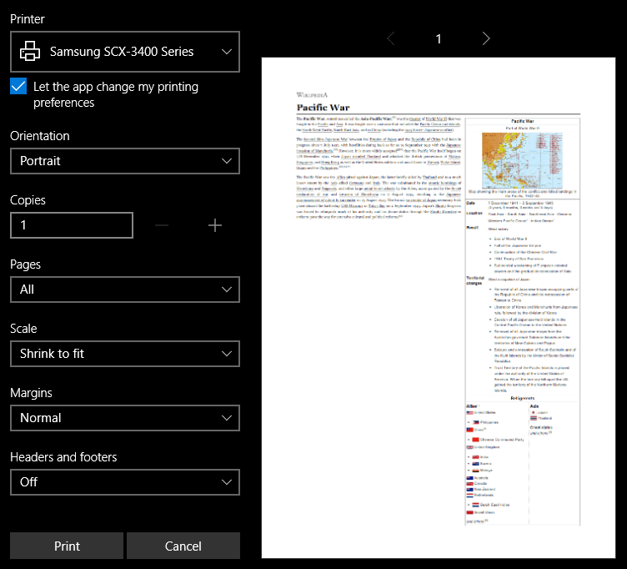Click the page number '1' above preview

point(439,39)
